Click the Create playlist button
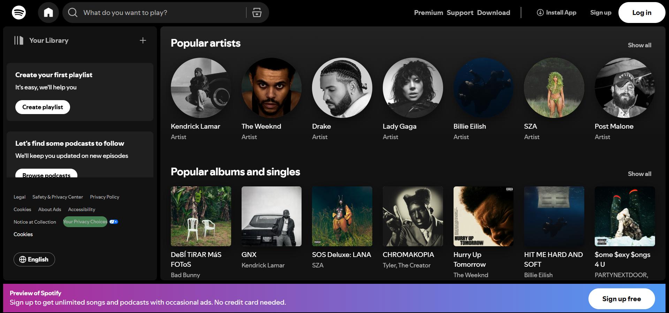 point(43,107)
